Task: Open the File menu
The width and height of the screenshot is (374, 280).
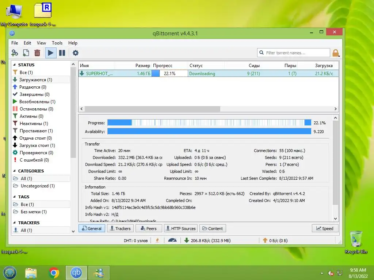Action: point(15,43)
